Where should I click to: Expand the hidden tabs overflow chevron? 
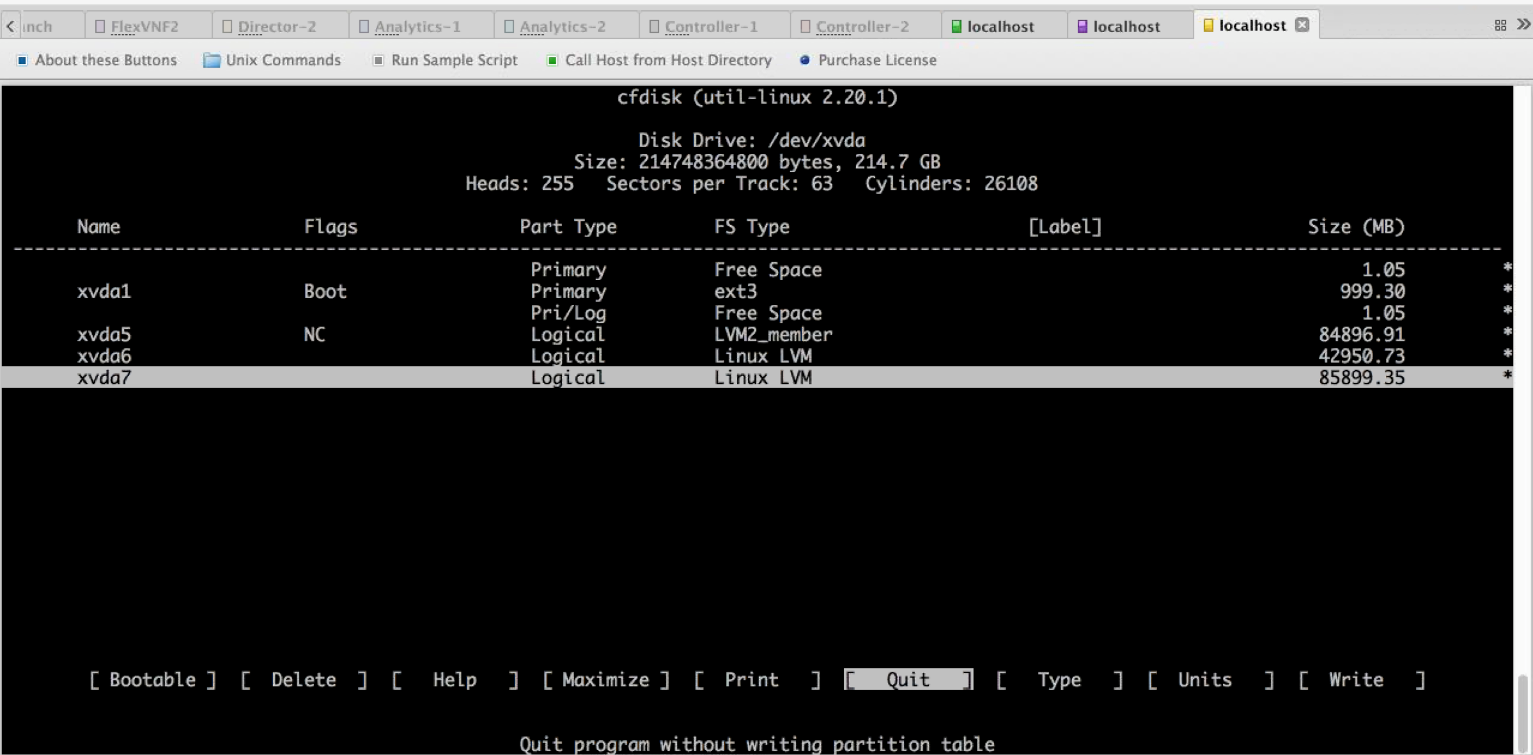(1523, 25)
